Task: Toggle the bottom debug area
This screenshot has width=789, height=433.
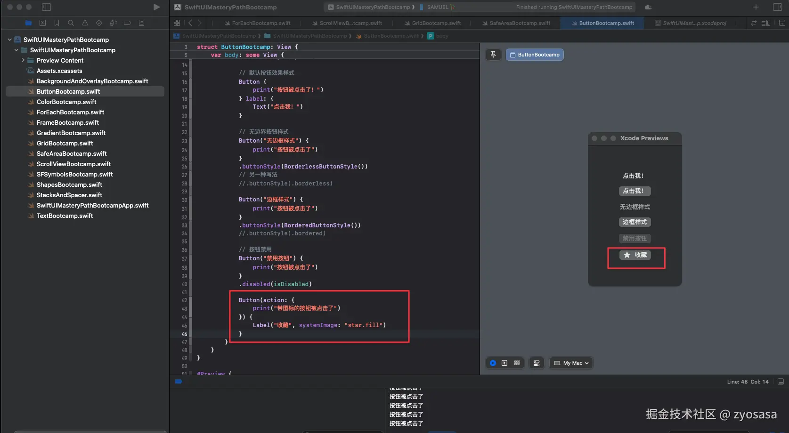Action: [x=781, y=382]
